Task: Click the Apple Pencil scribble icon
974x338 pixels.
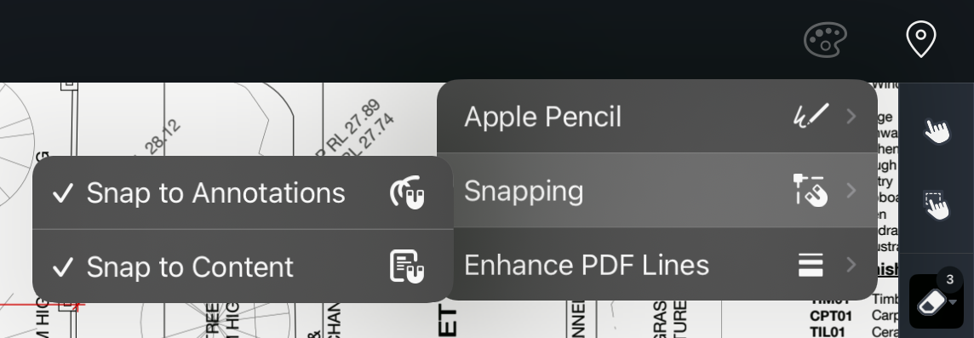Action: 811,116
